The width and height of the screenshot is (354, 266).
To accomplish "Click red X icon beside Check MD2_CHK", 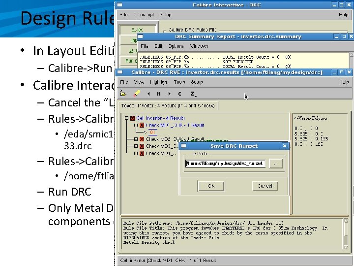I will coord(142,139).
